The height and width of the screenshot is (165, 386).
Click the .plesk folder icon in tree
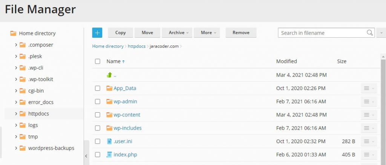point(22,56)
